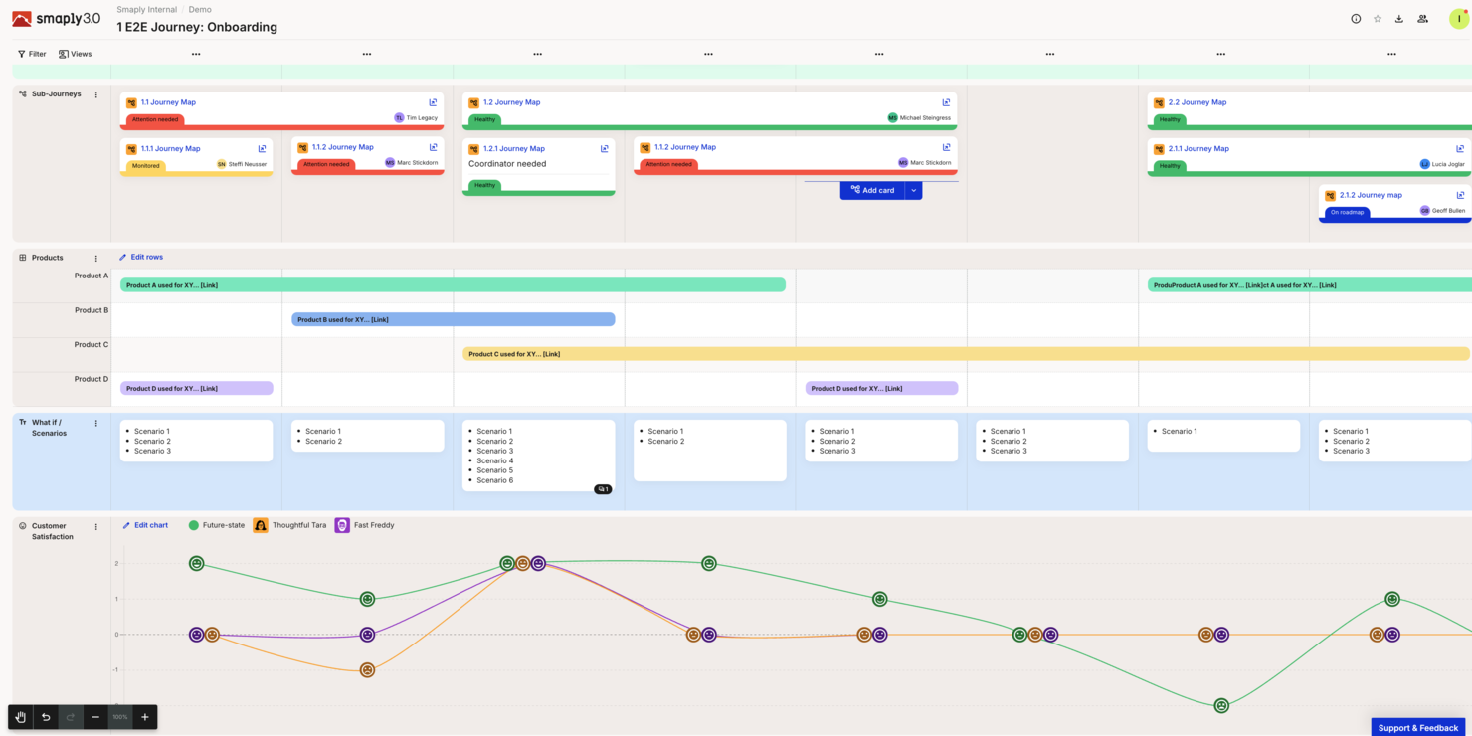Viewport: 1472px width, 736px height.
Task: Open the share collaborators icon in the header
Action: [x=1422, y=18]
